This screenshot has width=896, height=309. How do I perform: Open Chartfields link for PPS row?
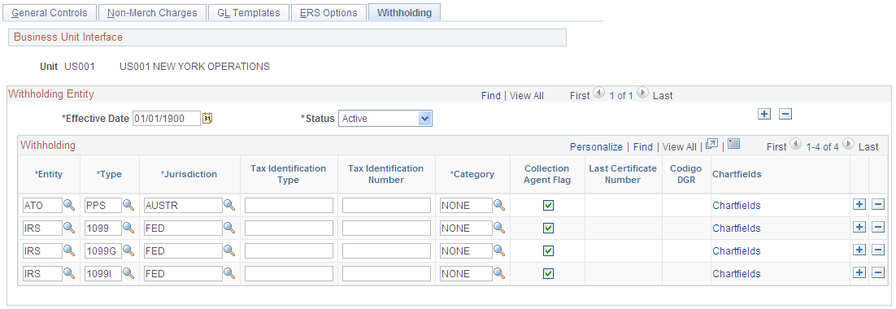click(x=737, y=206)
